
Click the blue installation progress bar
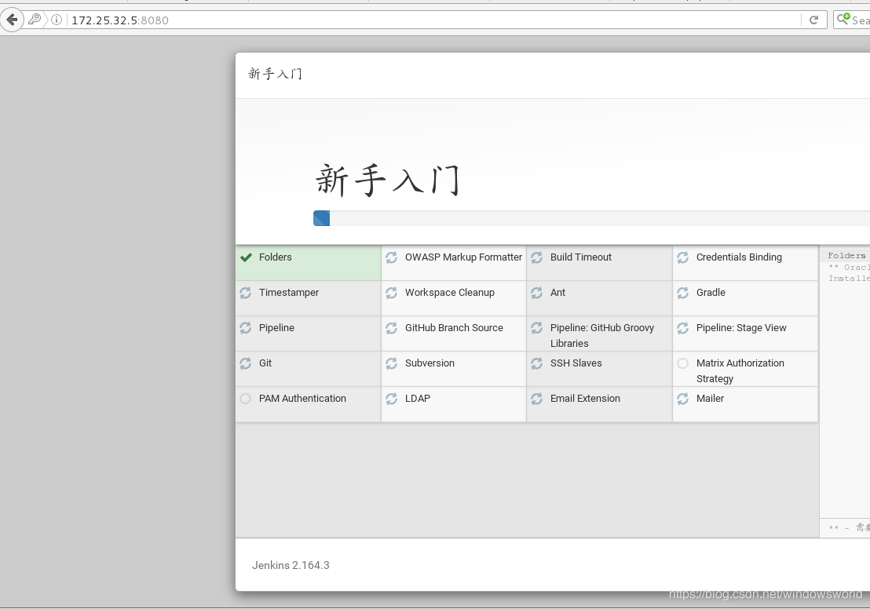pos(322,218)
